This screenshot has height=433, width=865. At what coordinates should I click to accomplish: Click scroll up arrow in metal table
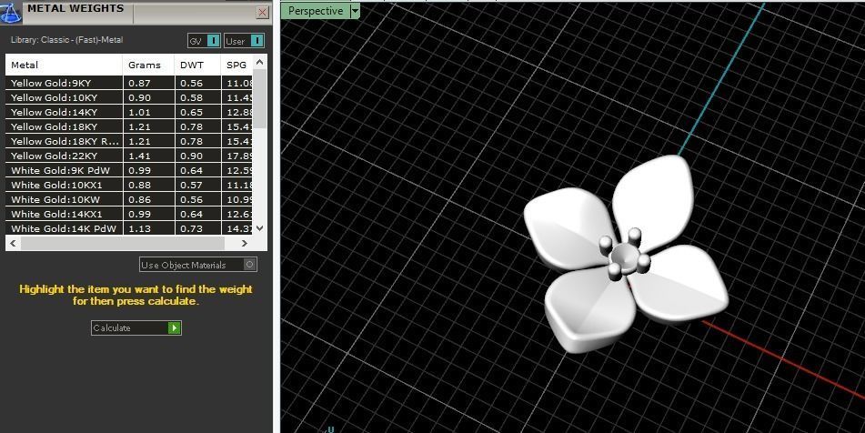(260, 63)
